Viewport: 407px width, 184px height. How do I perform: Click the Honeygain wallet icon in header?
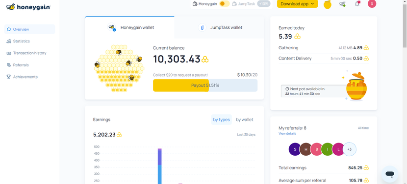pyautogui.click(x=195, y=4)
